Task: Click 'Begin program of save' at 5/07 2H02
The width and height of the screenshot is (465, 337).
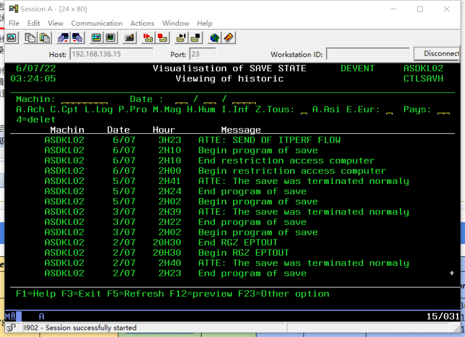Action: point(258,201)
